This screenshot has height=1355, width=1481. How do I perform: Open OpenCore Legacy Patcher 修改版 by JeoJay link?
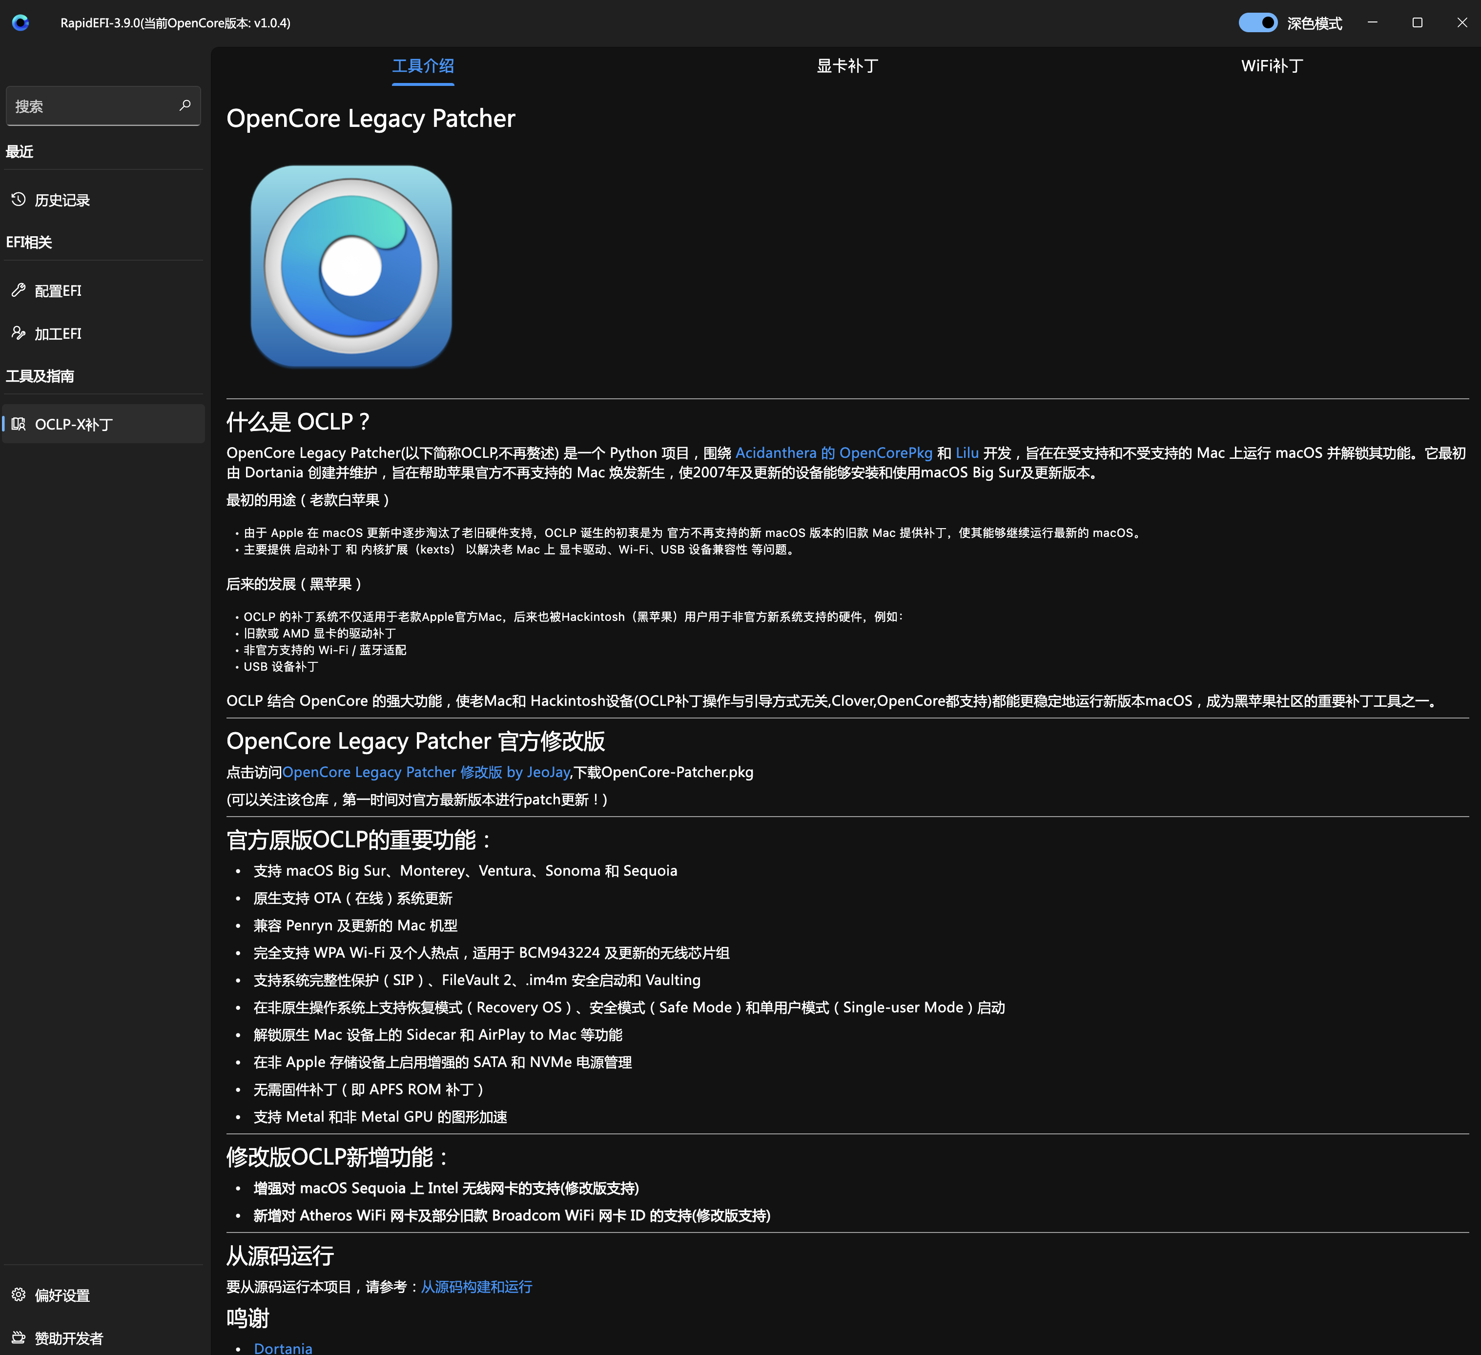click(x=426, y=773)
